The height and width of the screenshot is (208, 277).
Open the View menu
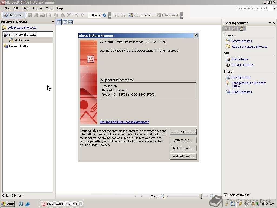coord(25,8)
